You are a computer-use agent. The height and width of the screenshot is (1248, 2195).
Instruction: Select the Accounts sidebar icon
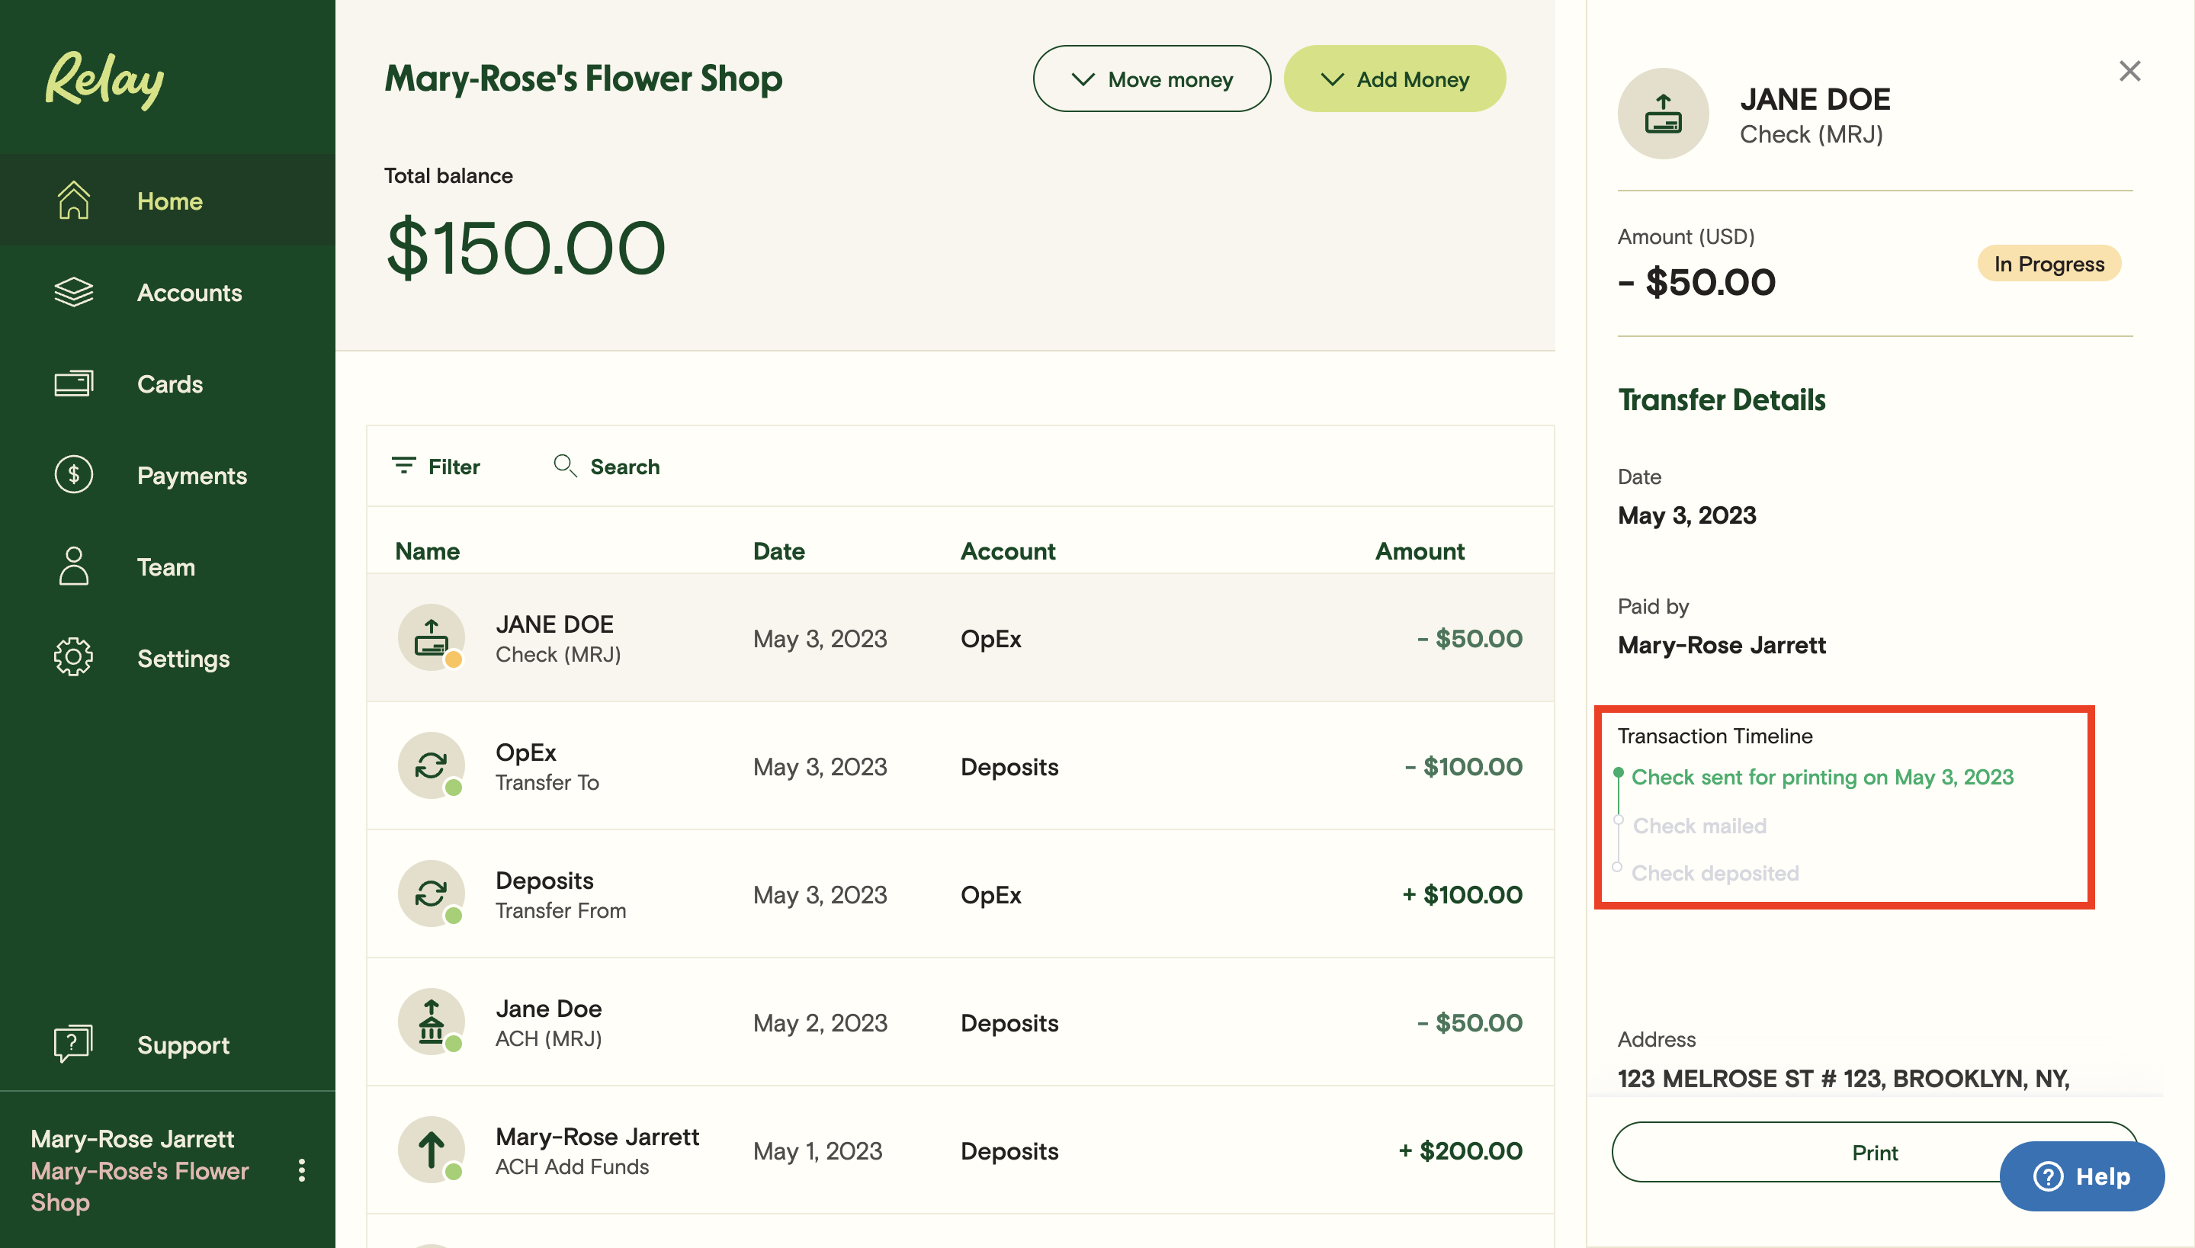coord(73,292)
